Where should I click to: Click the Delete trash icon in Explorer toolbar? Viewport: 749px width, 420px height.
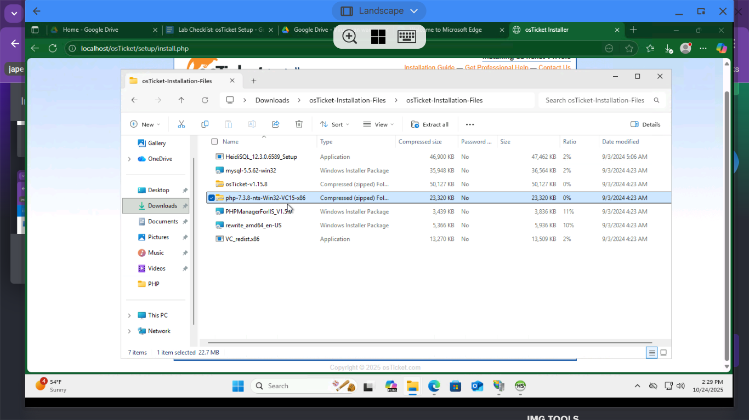(x=299, y=124)
